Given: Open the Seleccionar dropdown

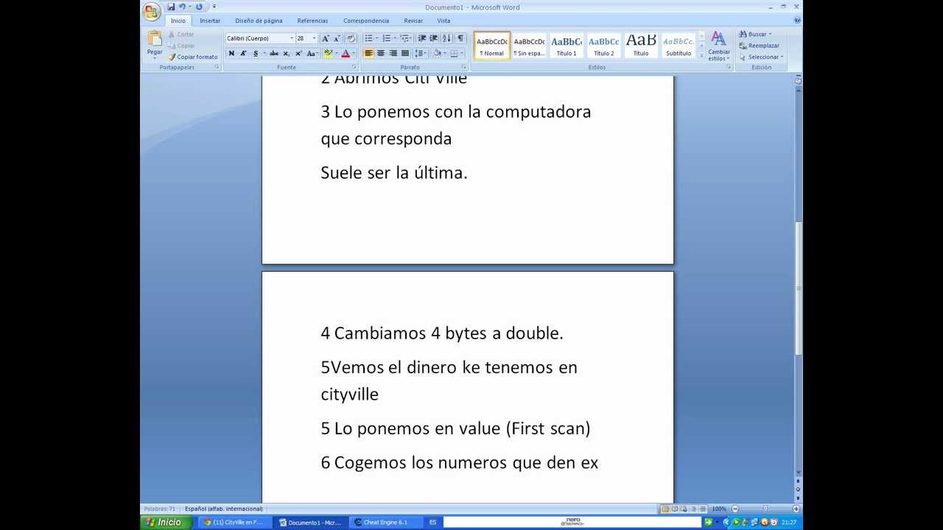Looking at the screenshot, I should click(762, 57).
